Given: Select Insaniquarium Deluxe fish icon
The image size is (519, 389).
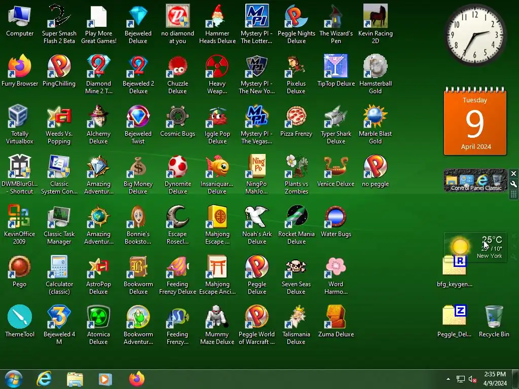Looking at the screenshot, I should tap(217, 167).
